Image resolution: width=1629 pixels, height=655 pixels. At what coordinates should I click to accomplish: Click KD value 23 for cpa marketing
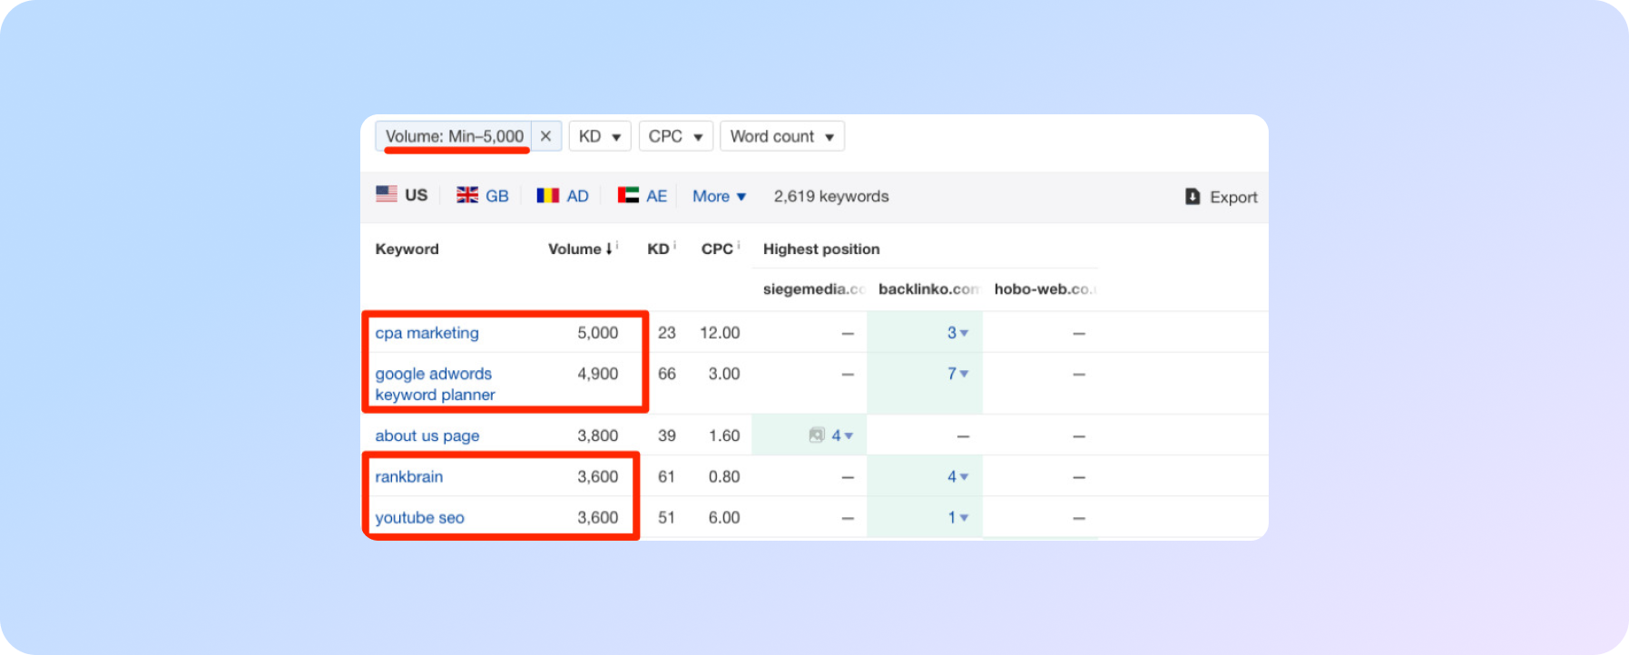(667, 333)
